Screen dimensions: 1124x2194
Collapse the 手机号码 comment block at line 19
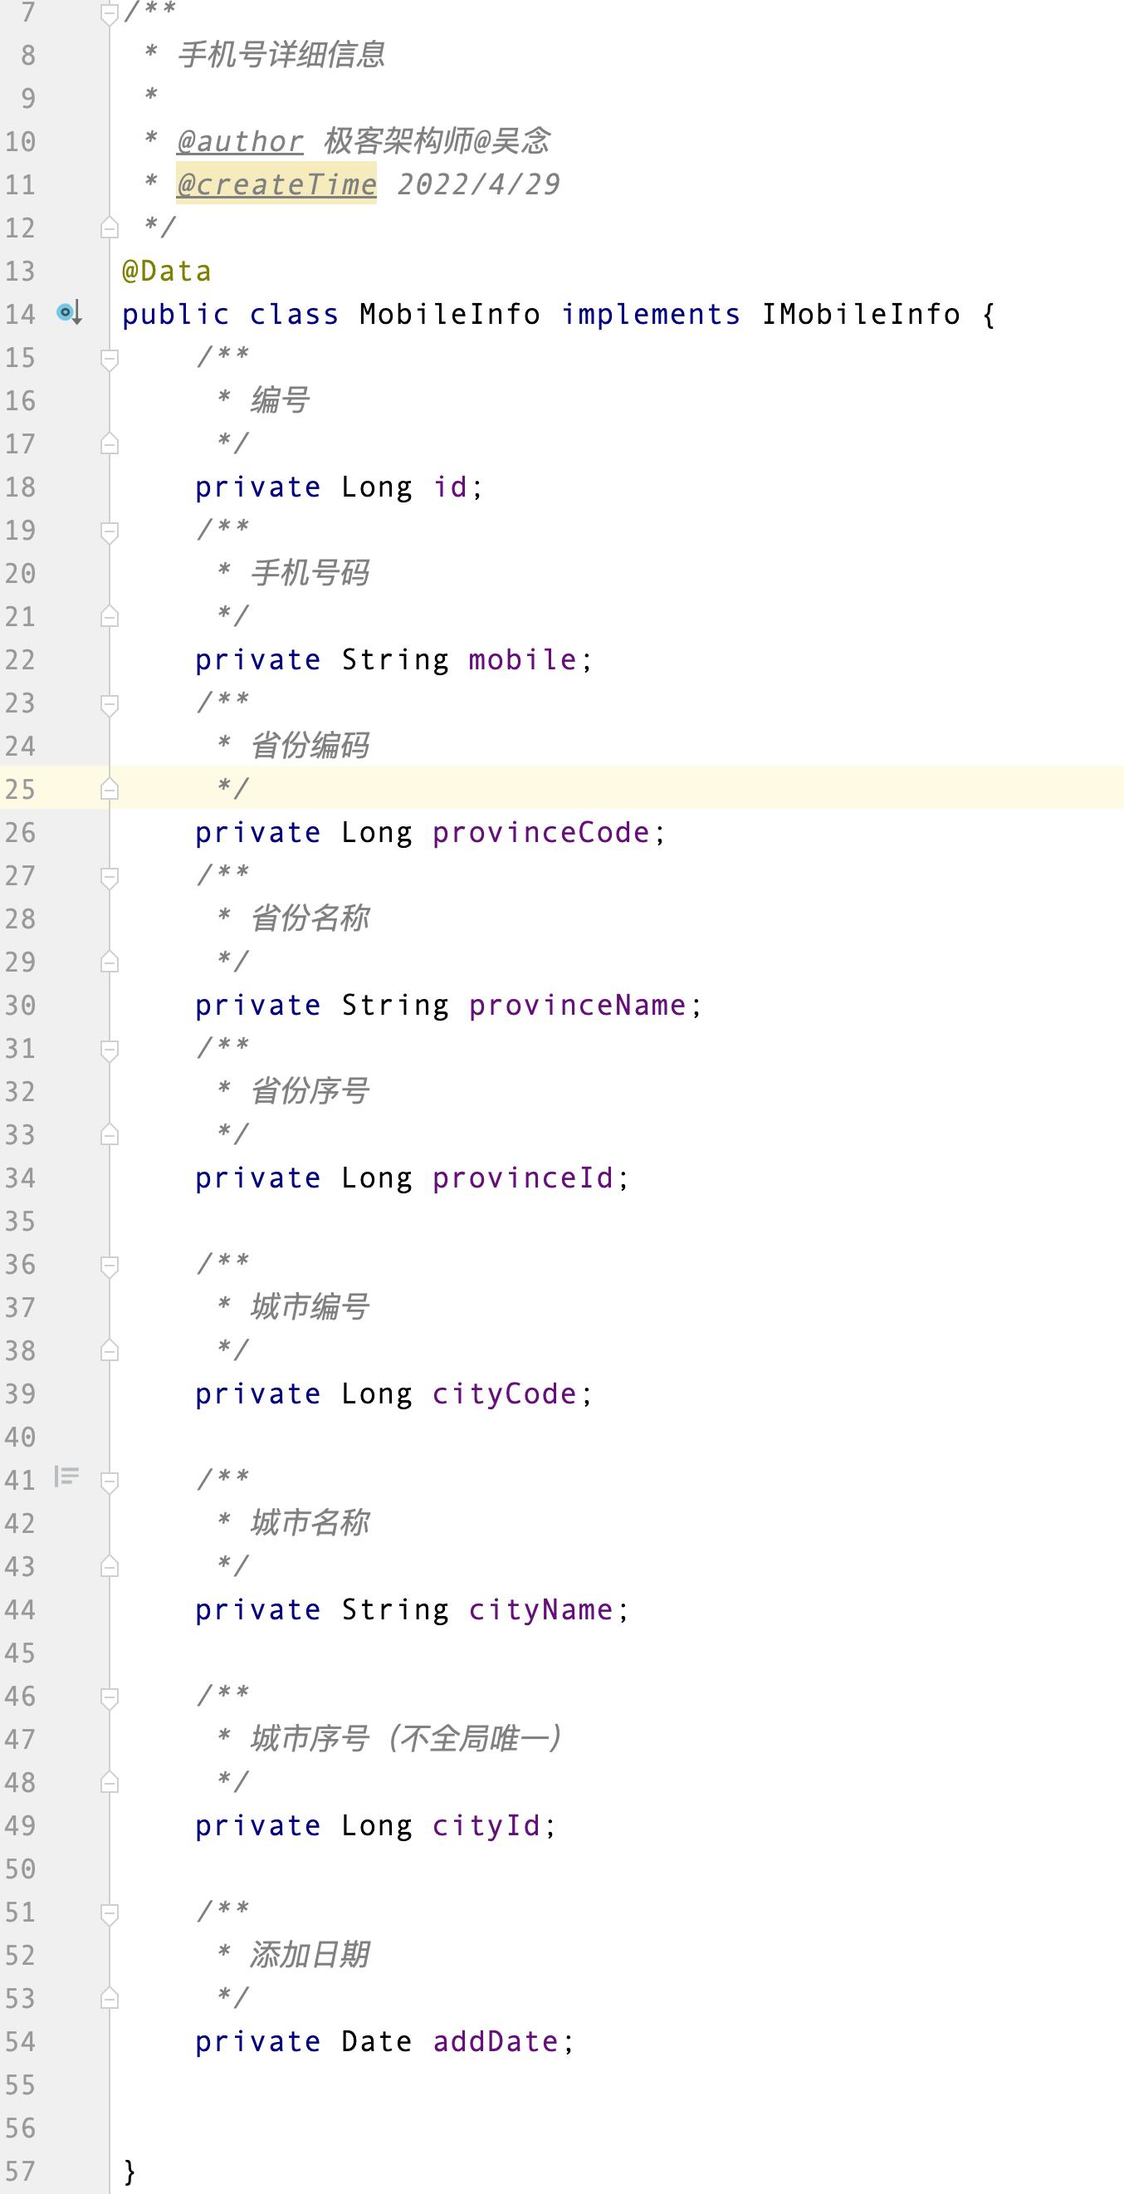(x=109, y=531)
